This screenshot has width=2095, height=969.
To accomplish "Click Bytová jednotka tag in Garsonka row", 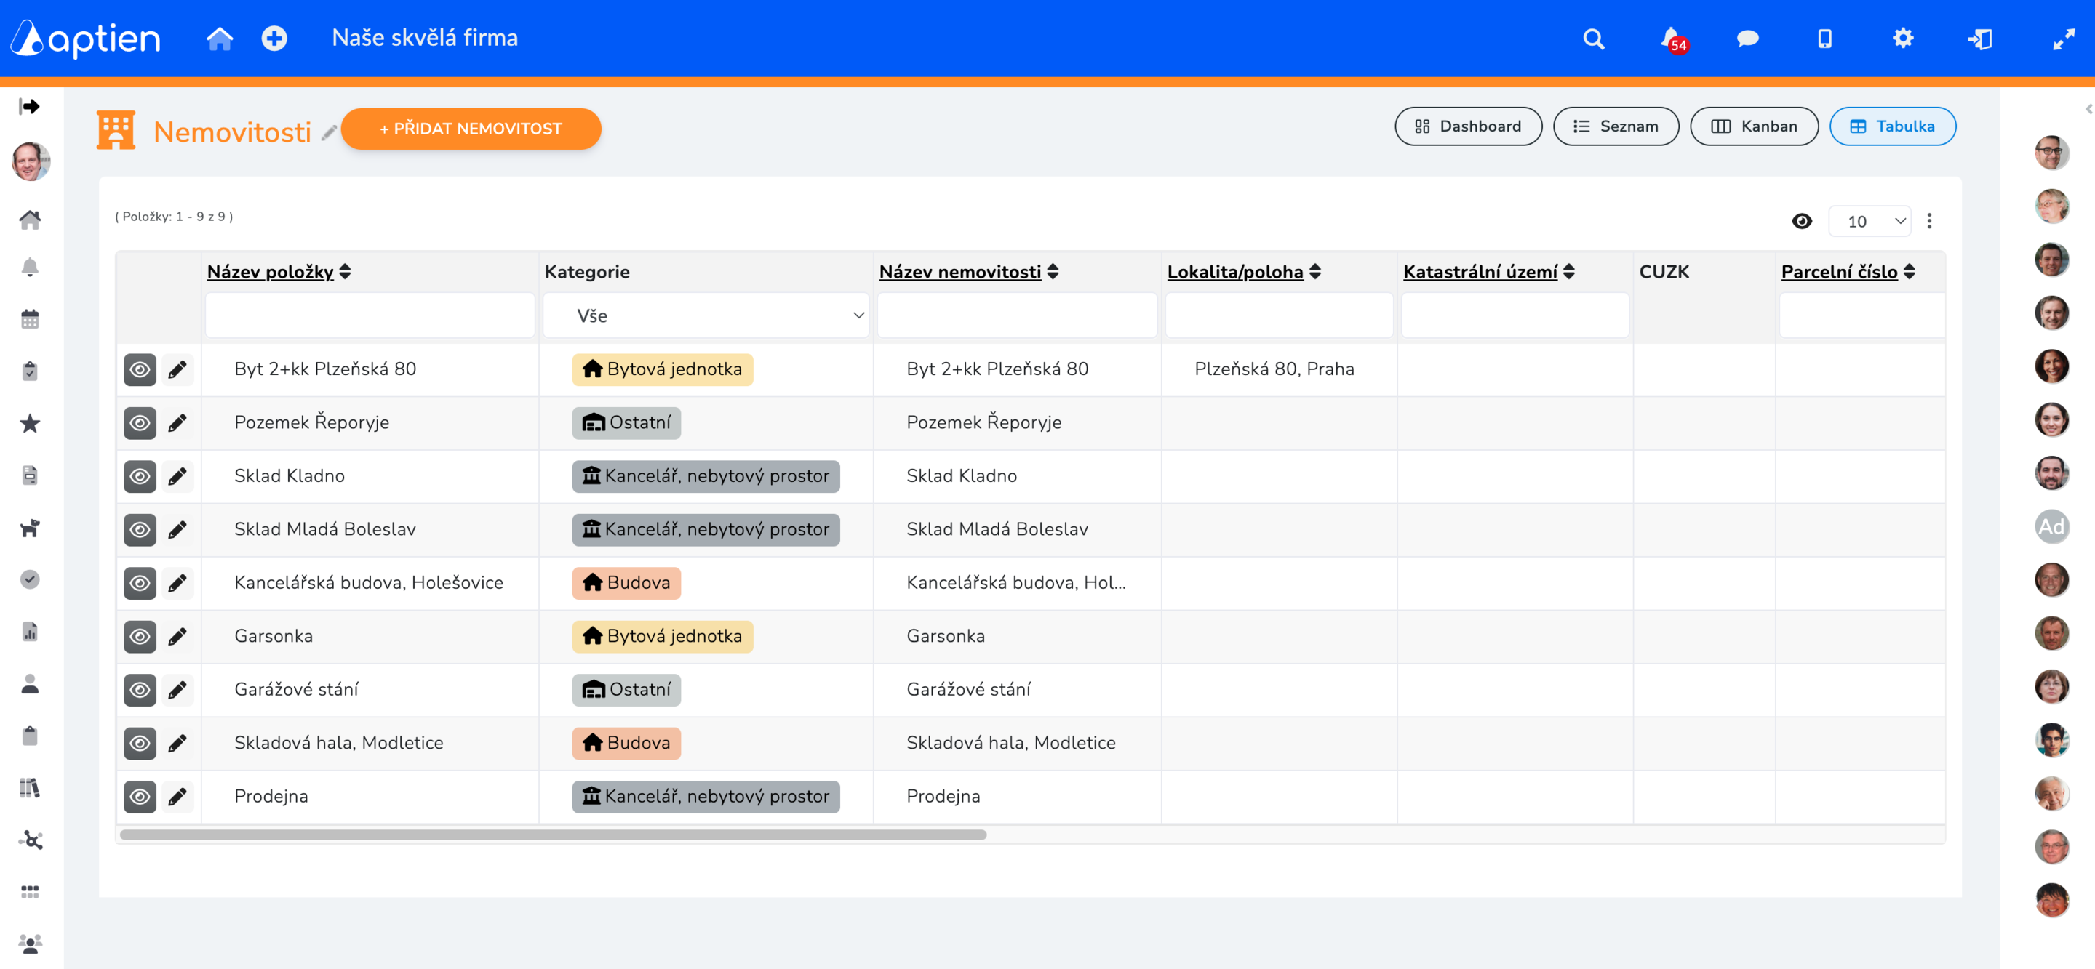I will [x=662, y=637].
